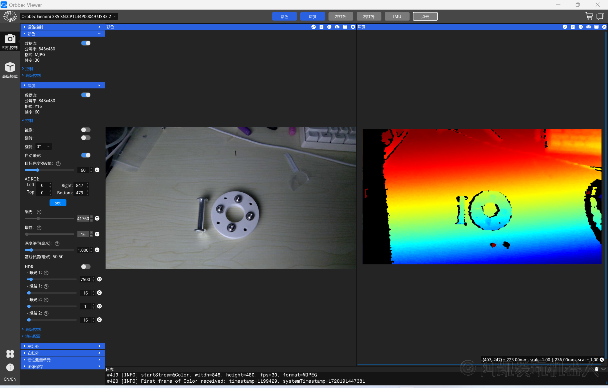Click the shopping cart icon
This screenshot has width=608, height=388.
[x=589, y=16]
